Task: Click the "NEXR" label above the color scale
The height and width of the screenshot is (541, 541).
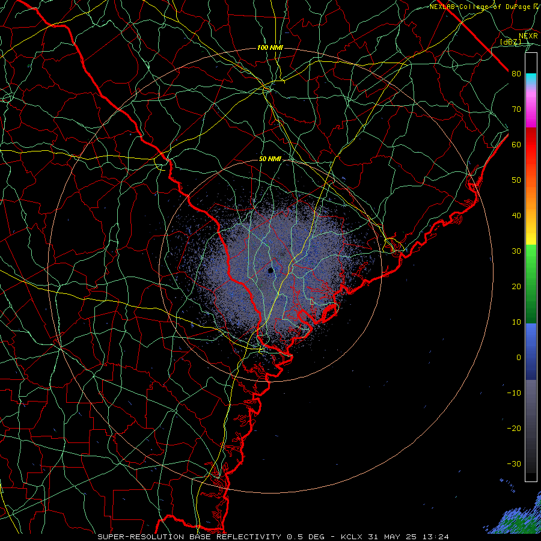Action: [528, 36]
